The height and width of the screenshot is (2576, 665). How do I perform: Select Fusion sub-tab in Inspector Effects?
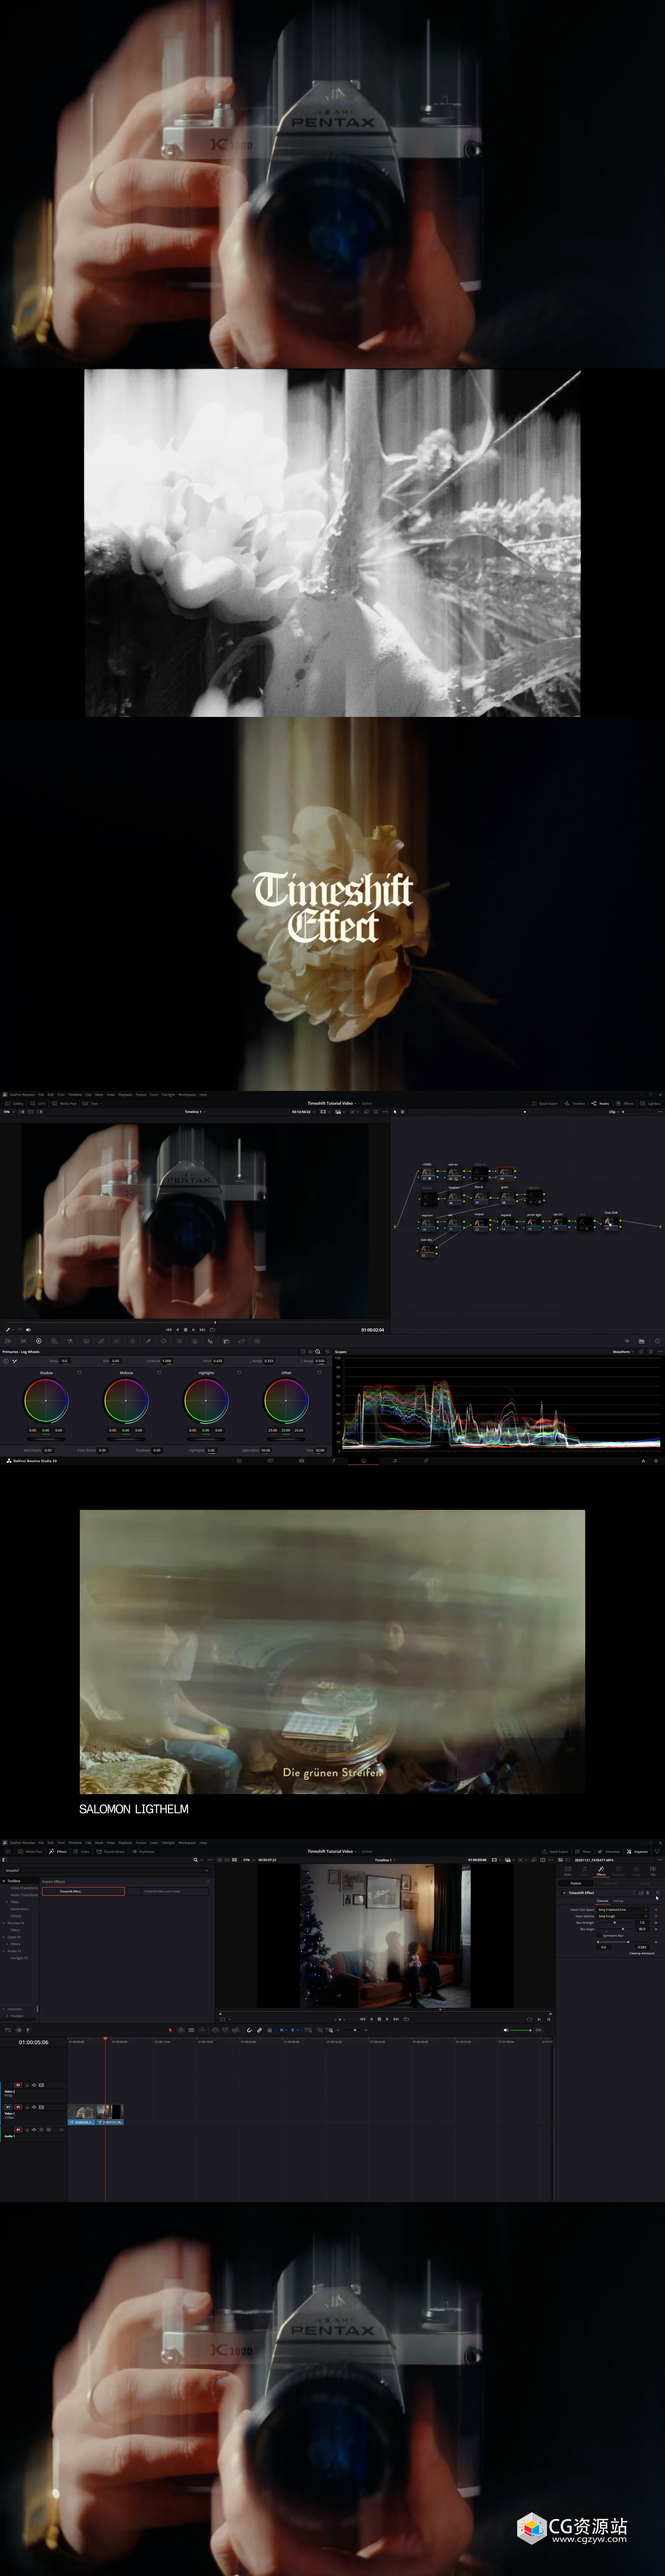pos(576,1883)
